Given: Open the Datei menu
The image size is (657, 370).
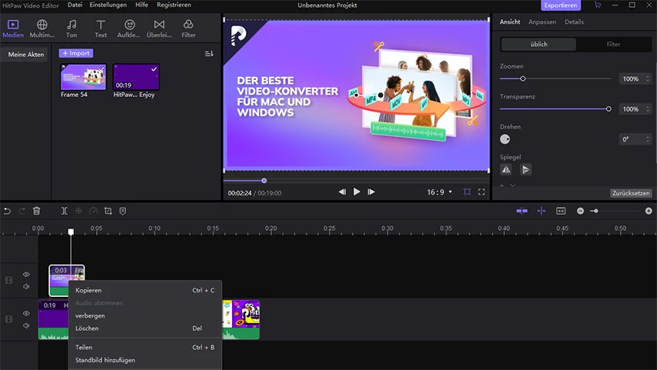Looking at the screenshot, I should (75, 5).
